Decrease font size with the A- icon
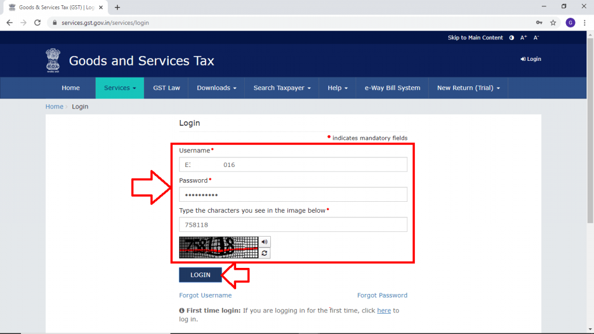The width and height of the screenshot is (594, 334). 536,38
